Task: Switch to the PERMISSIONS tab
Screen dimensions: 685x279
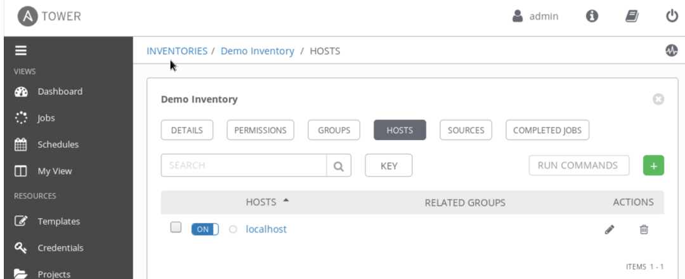Action: pyautogui.click(x=261, y=130)
